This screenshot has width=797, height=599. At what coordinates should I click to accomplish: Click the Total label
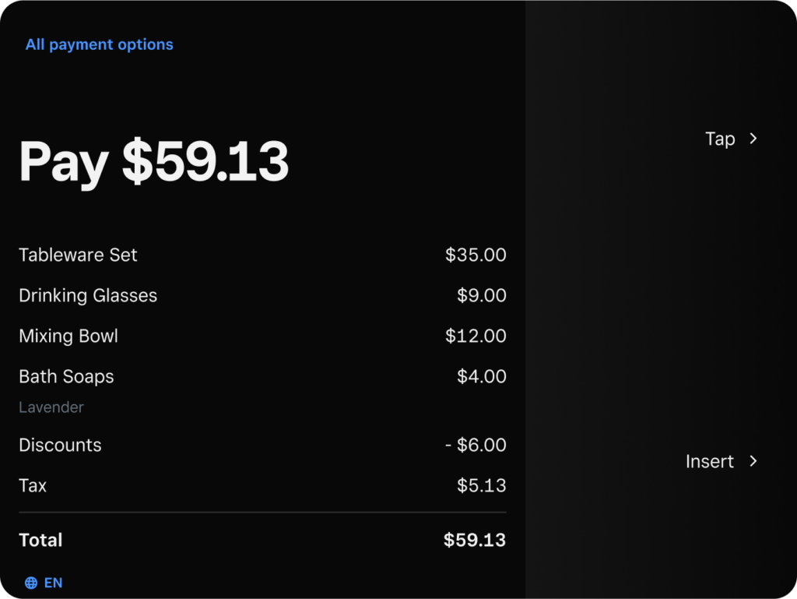(40, 540)
